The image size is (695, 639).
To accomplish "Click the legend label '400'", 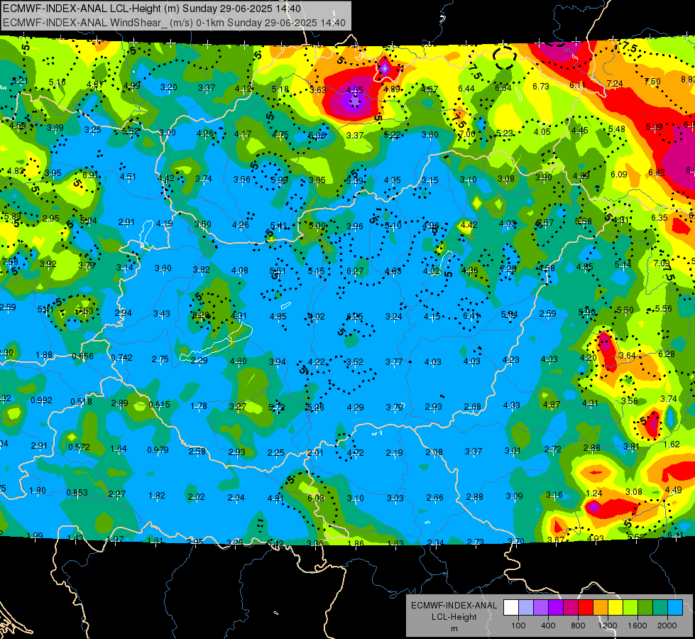I will coord(548,626).
